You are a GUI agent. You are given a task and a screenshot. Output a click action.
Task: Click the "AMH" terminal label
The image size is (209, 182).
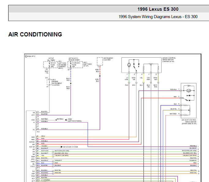33,137
